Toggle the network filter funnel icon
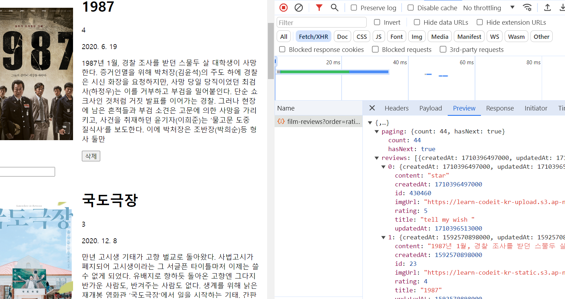Screen dimensions: 565x299 pos(319,7)
